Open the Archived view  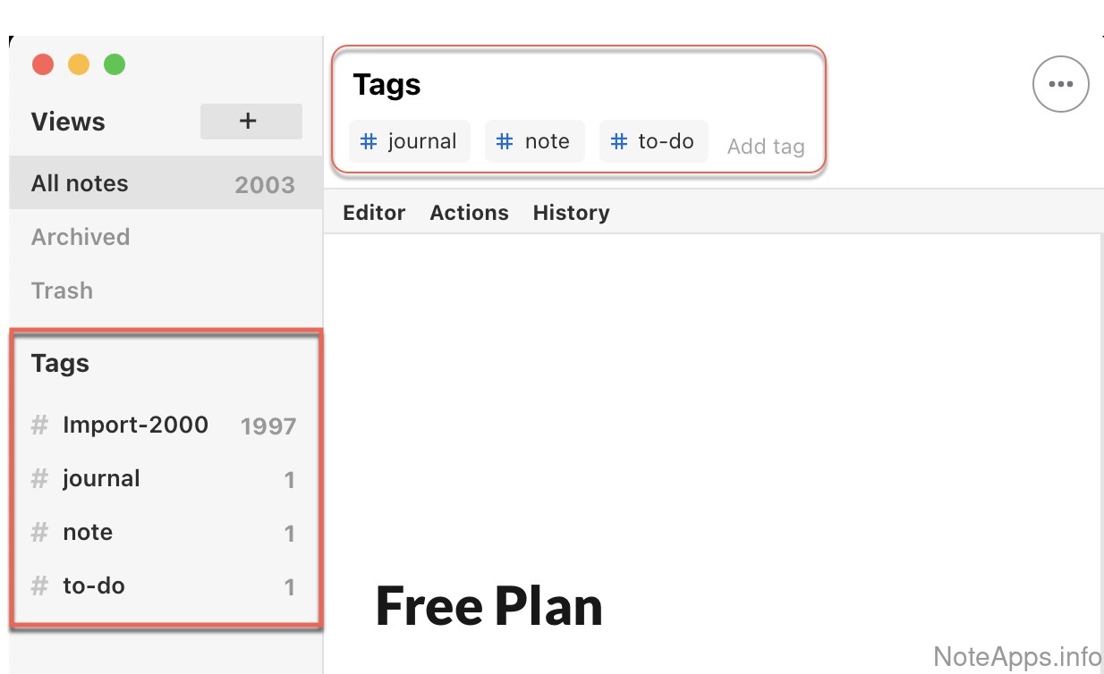[81, 237]
